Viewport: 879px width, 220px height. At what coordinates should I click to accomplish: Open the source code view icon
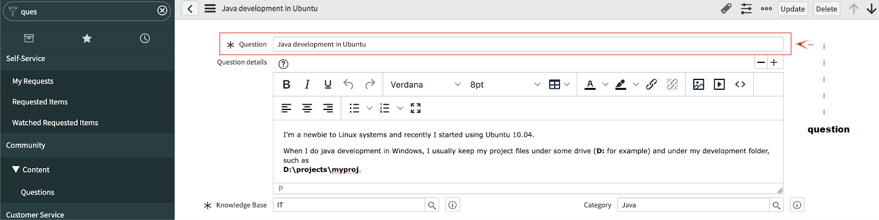740,84
